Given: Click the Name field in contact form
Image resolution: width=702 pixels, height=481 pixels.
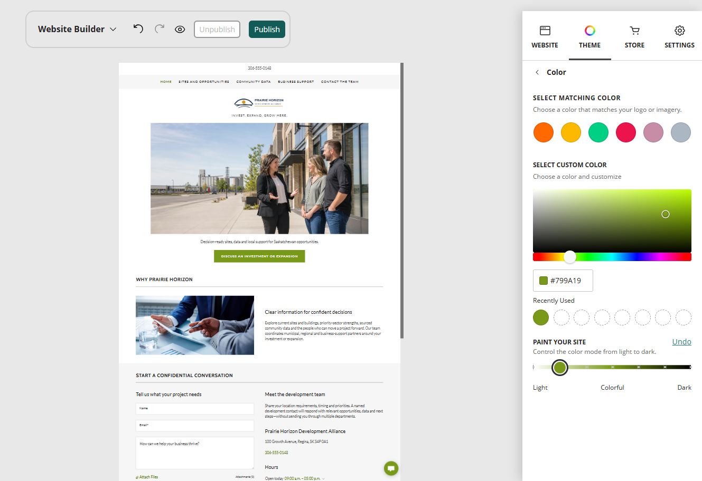Looking at the screenshot, I should [x=195, y=409].
